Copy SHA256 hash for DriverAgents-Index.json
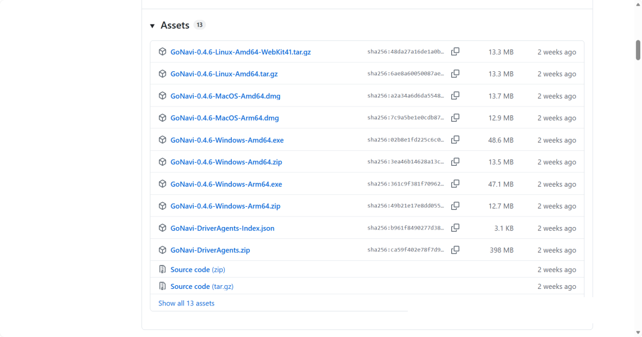Screen dimensions: 642x337 click(x=455, y=228)
